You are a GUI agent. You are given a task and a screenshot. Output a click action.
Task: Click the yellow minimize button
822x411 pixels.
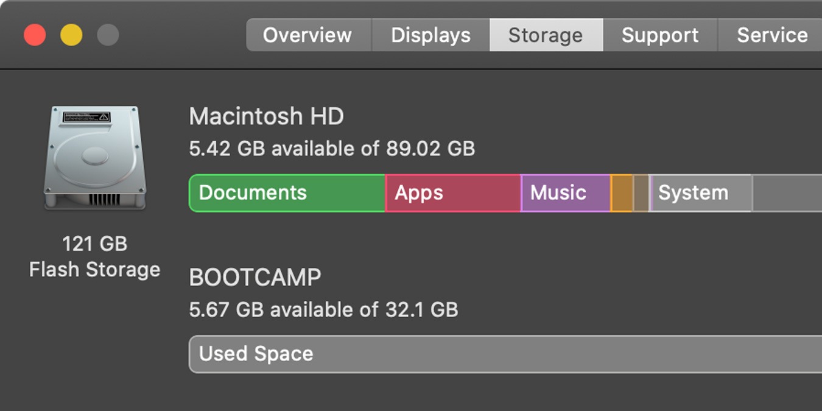tap(71, 35)
